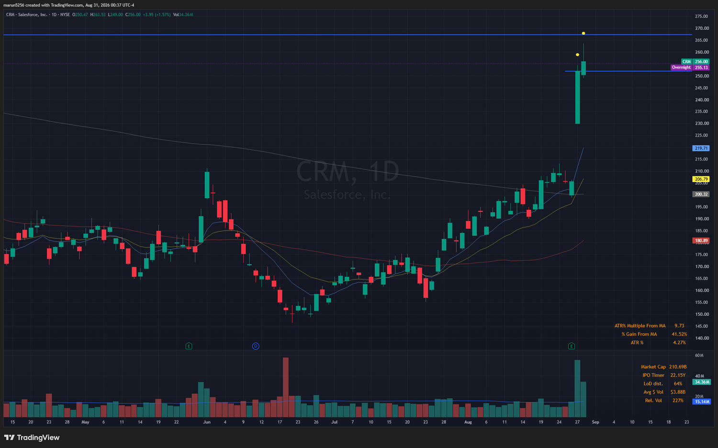
Task: Click the open value O250.47 in header
Action: click(x=80, y=15)
